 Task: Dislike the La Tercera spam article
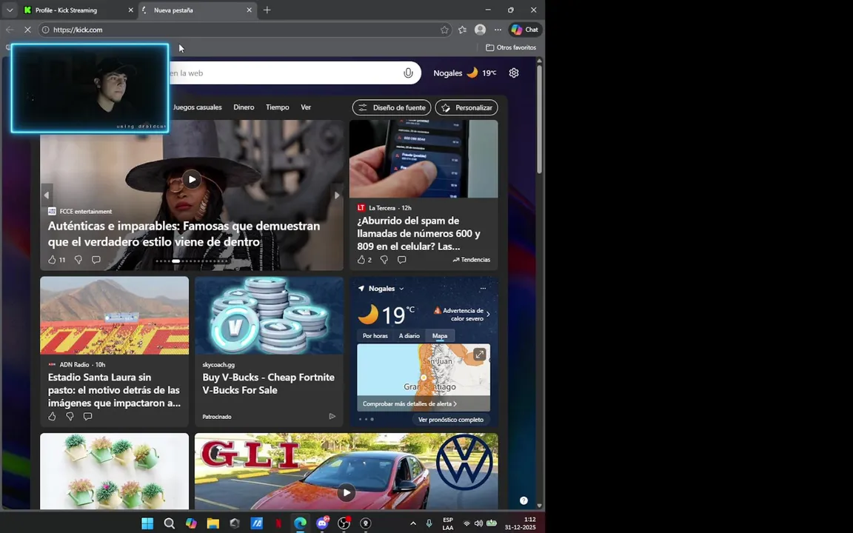[384, 259]
